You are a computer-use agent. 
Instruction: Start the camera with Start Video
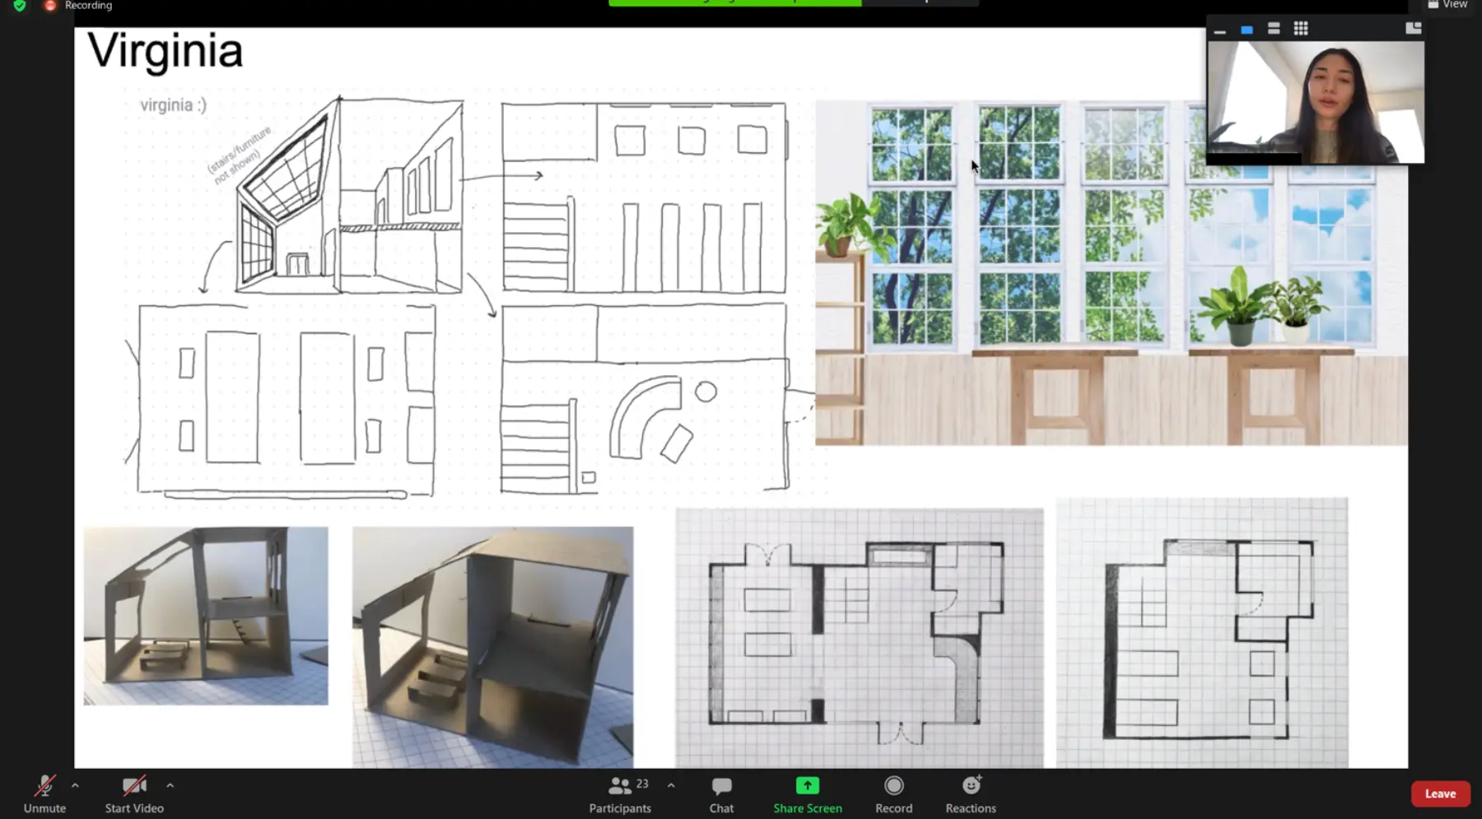tap(134, 794)
